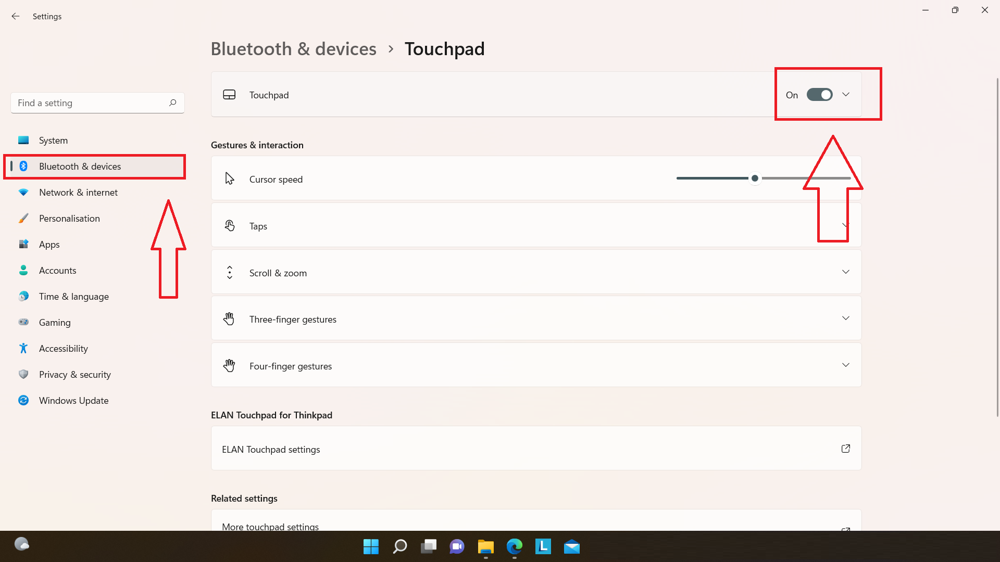Viewport: 1000px width, 562px height.
Task: Open Microsoft Edge from the taskbar
Action: click(514, 546)
